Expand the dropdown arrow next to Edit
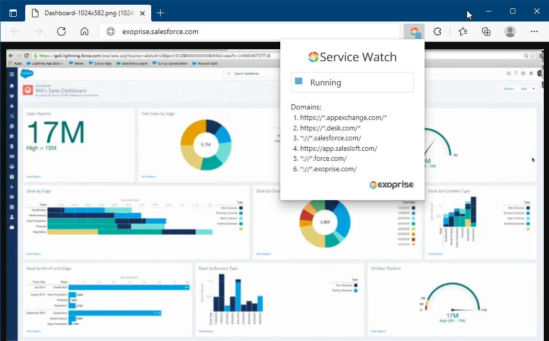 point(534,89)
